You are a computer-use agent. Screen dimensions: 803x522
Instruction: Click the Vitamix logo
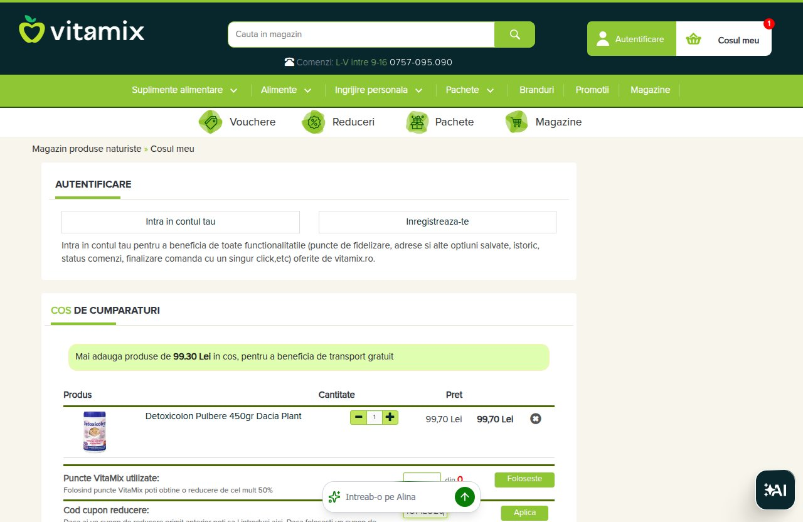point(82,29)
